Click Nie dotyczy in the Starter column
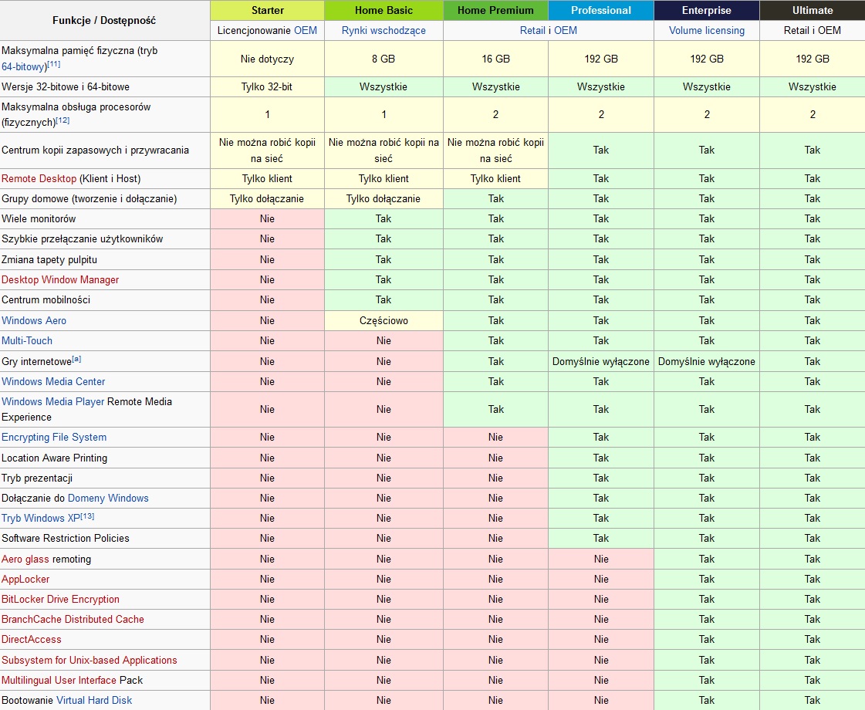 267,59
